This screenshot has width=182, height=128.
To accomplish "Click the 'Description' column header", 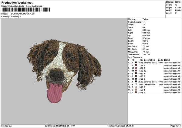I will tap(149, 60).
